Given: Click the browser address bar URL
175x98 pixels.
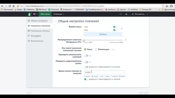Looking at the screenshot, I should click(62, 6).
